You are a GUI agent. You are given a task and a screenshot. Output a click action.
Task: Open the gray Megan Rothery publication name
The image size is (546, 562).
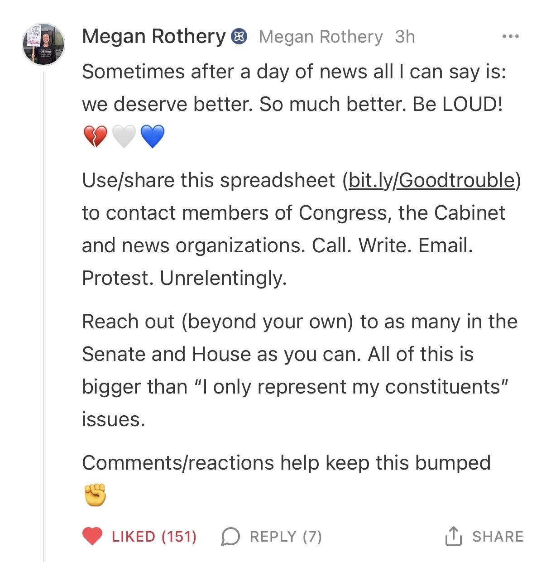coord(321,37)
